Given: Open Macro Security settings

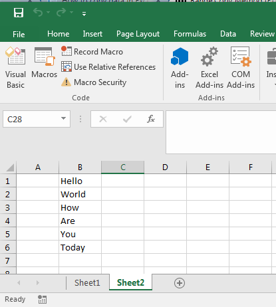Looking at the screenshot, I should point(94,82).
